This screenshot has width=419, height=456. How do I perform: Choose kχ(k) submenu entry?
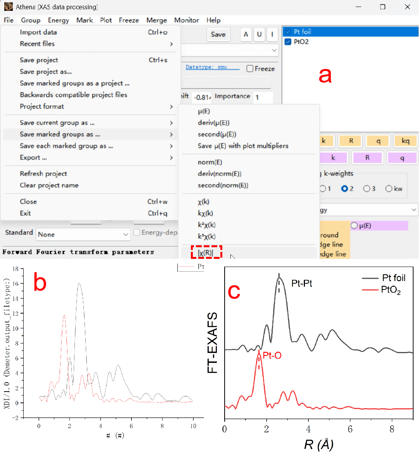click(249, 213)
